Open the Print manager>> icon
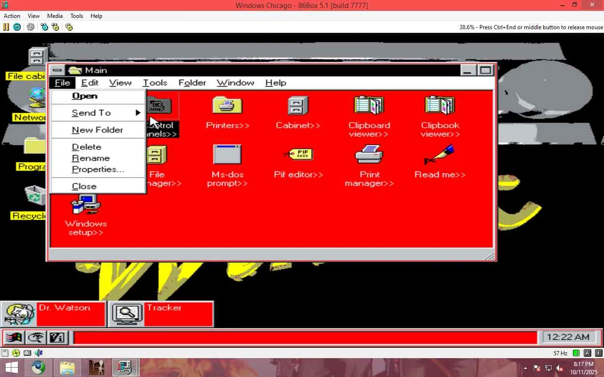 (x=369, y=165)
